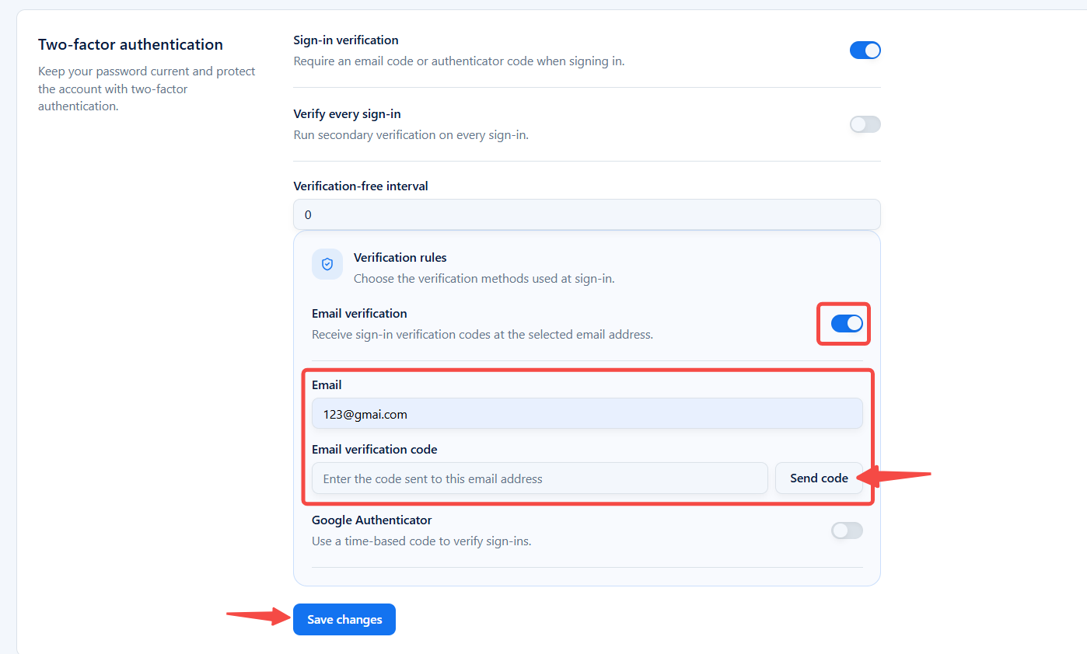Screen dimensions: 1087x654
Task: Disable the Email verification toggle
Action: click(x=847, y=324)
